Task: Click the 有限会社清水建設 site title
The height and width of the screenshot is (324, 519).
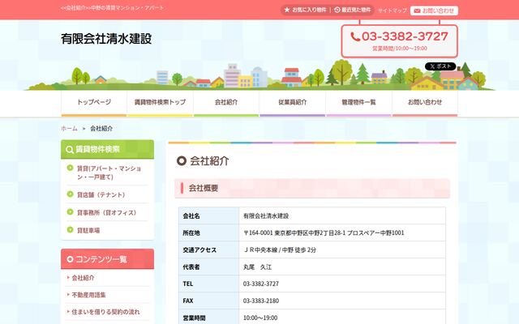Action: 106,39
